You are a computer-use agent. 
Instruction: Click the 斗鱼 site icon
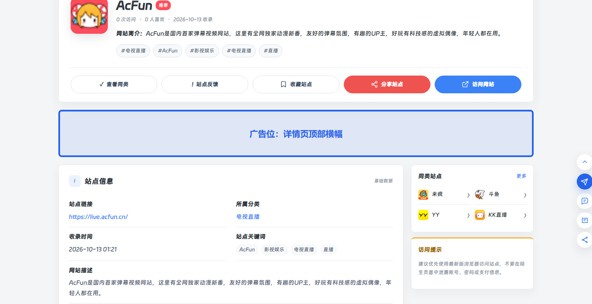click(x=480, y=194)
